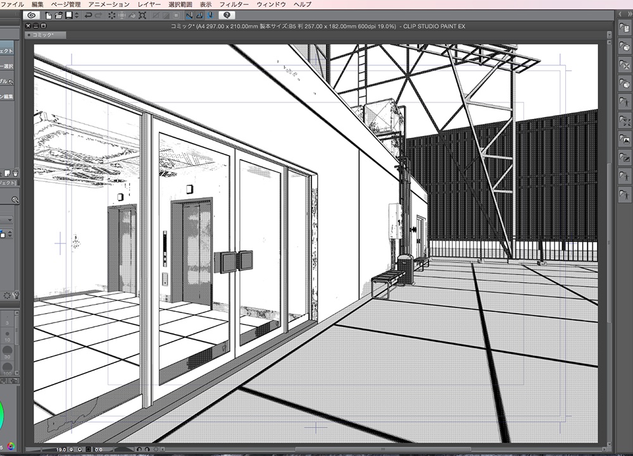This screenshot has width=633, height=456.
Task: Toggle Snap to Grid
Action: tap(210, 15)
